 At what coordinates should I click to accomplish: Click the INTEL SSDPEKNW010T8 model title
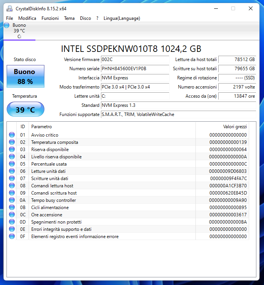[x=131, y=49]
